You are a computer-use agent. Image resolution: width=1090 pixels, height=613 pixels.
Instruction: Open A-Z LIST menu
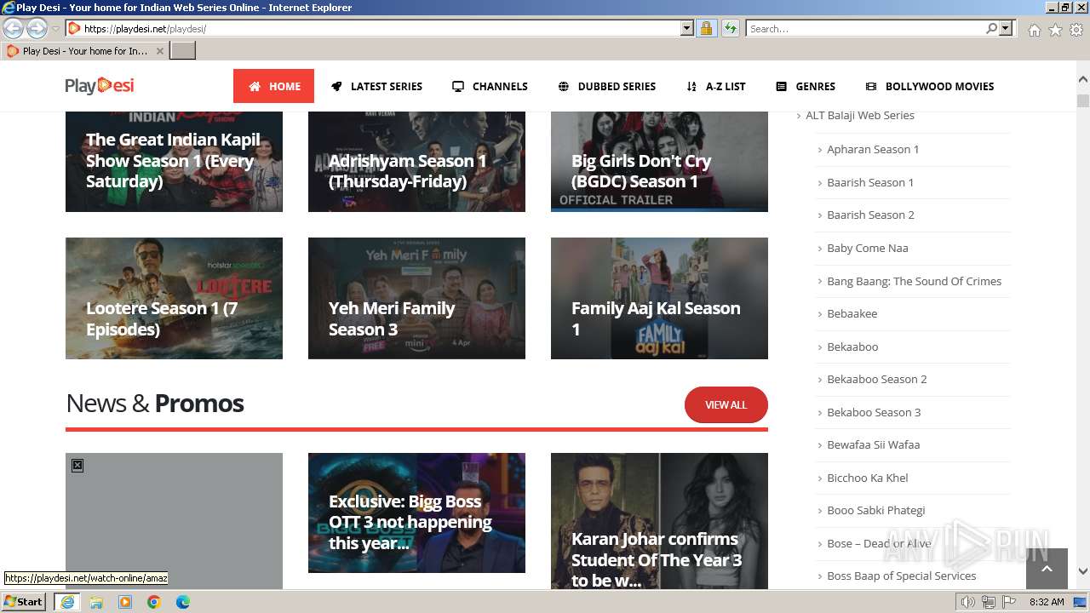715,86
